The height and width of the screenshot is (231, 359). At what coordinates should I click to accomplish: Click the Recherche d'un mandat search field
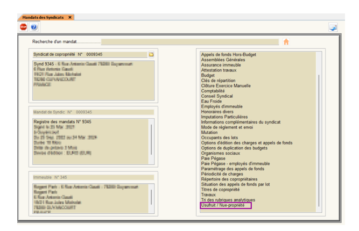tap(189, 42)
